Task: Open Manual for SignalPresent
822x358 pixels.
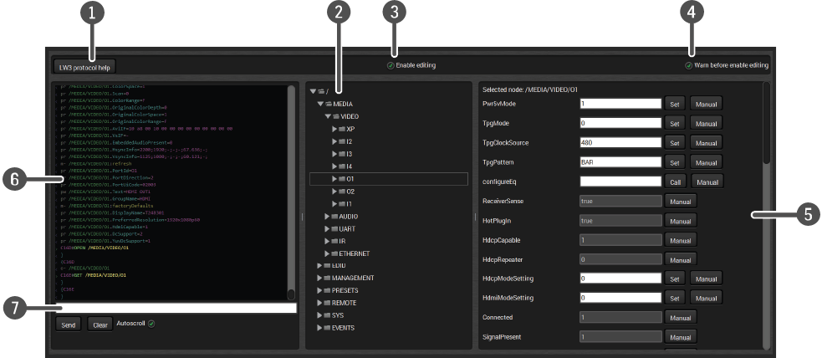Action: [x=681, y=338]
